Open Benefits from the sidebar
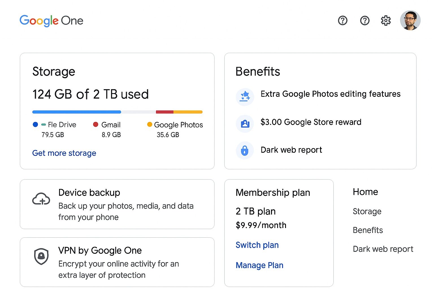This screenshot has width=434, height=289. 368,230
